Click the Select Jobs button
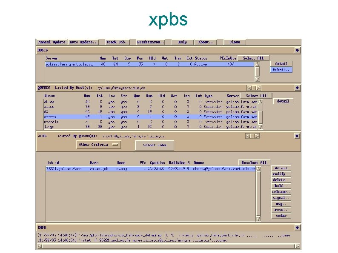Screen dimensions: 338x253 pos(155,145)
